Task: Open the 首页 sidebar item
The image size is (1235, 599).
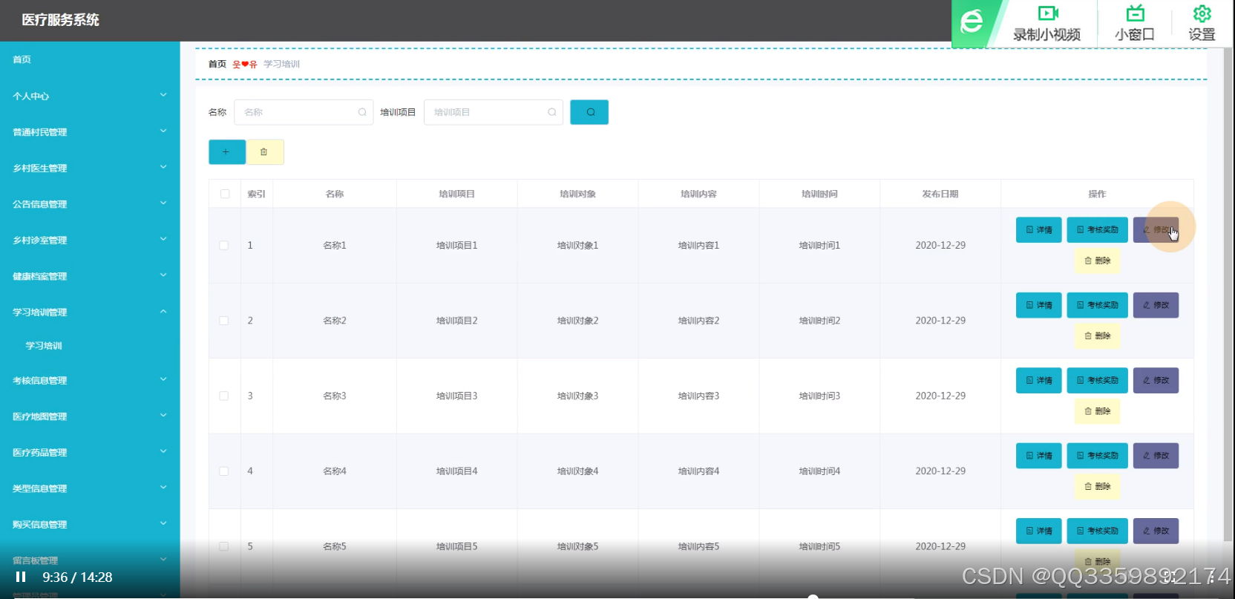Action: 90,59
